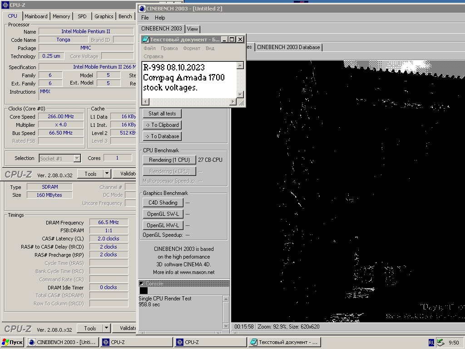Screen dimensions: 465x349
Task: Click the console scroll up arrow in CINEBENCH
Action: [226, 299]
